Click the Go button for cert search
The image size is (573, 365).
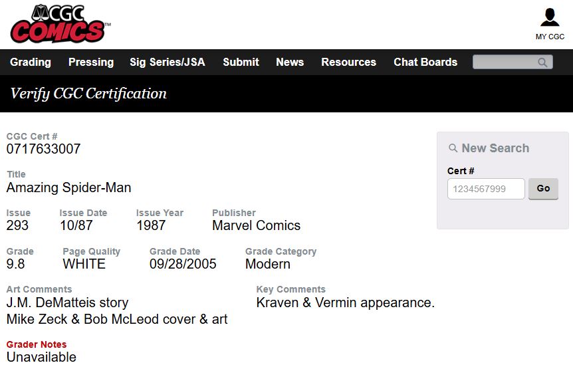(543, 189)
